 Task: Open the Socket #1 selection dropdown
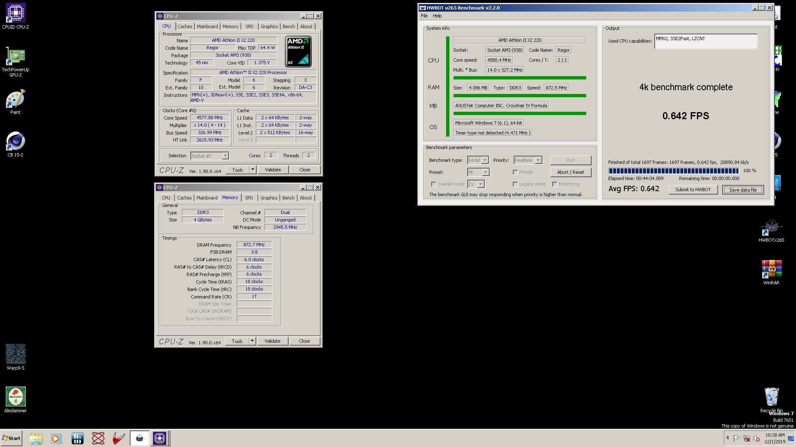(x=209, y=156)
